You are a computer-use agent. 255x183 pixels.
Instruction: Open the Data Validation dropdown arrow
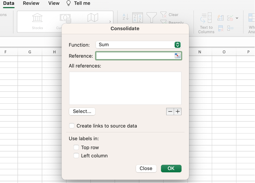pyautogui.click(x=237, y=18)
